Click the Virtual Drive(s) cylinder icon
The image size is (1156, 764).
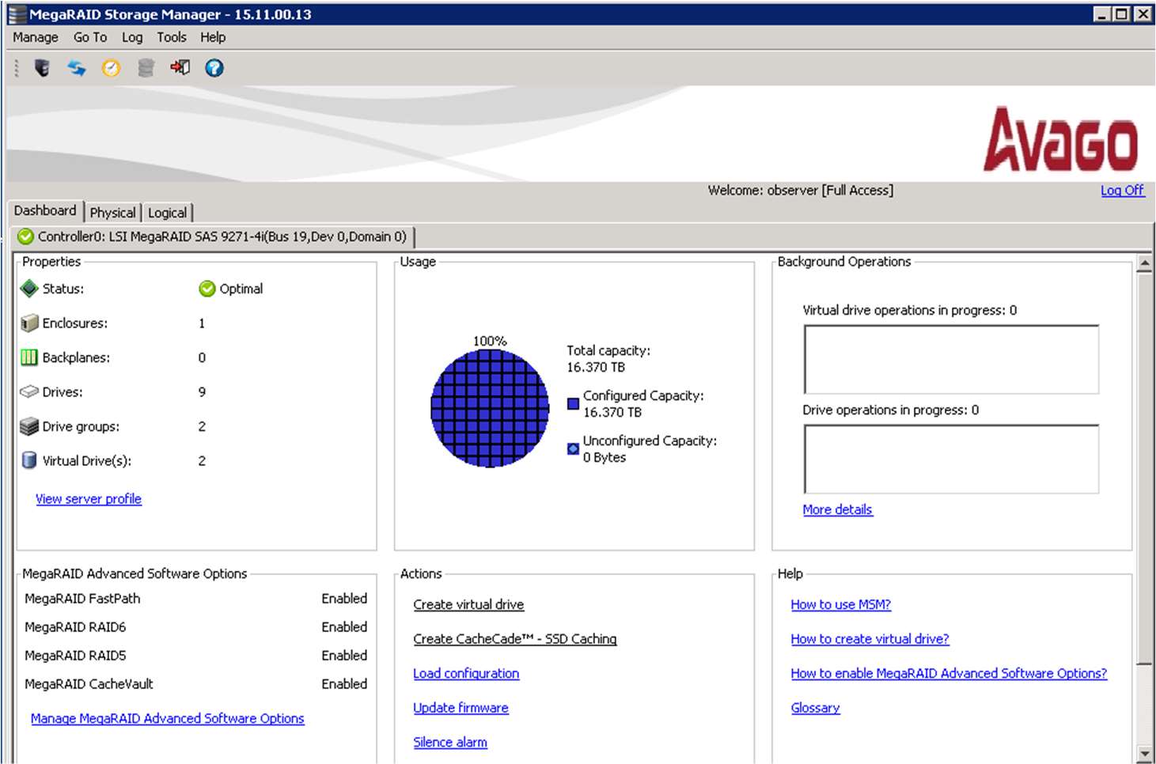point(29,460)
